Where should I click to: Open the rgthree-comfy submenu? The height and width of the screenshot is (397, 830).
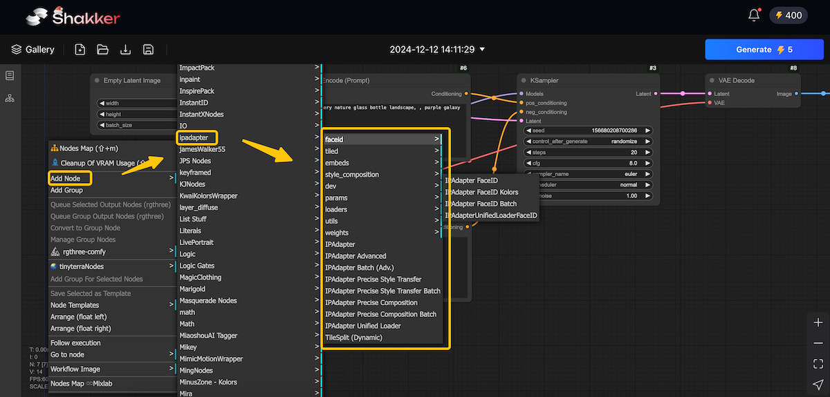click(112, 252)
